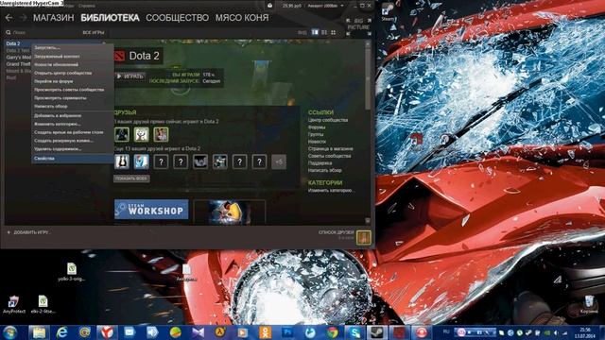This screenshot has width=605, height=340.
Task: Open the МЯСО КОНЯ profile tab
Action: (x=242, y=18)
